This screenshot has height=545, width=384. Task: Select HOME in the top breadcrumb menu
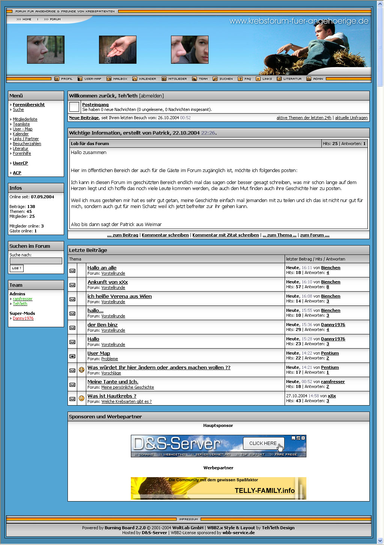coord(27,19)
